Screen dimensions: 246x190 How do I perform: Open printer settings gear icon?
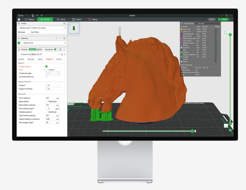(x=64, y=24)
